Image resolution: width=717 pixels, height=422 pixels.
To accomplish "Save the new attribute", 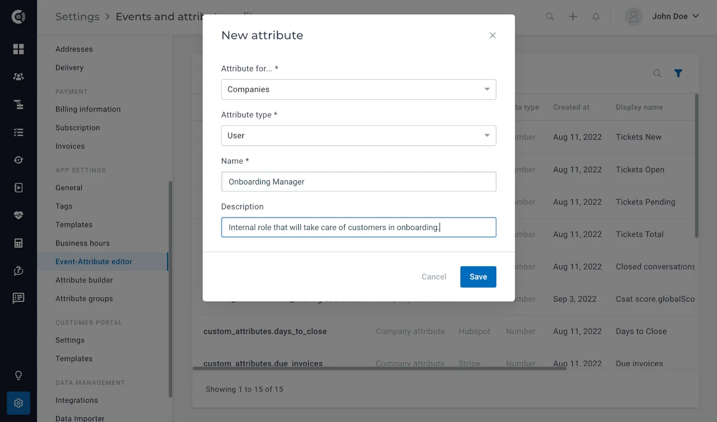I will [478, 277].
